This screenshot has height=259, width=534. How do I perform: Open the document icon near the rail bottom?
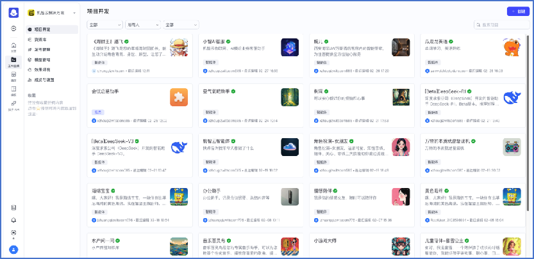pos(13,208)
